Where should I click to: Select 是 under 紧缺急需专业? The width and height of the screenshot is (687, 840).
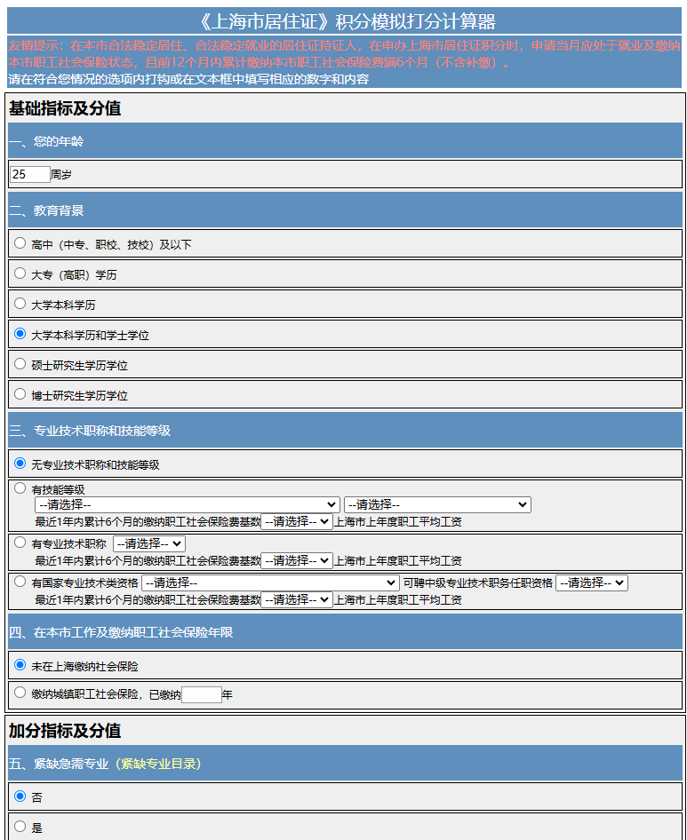point(20,826)
